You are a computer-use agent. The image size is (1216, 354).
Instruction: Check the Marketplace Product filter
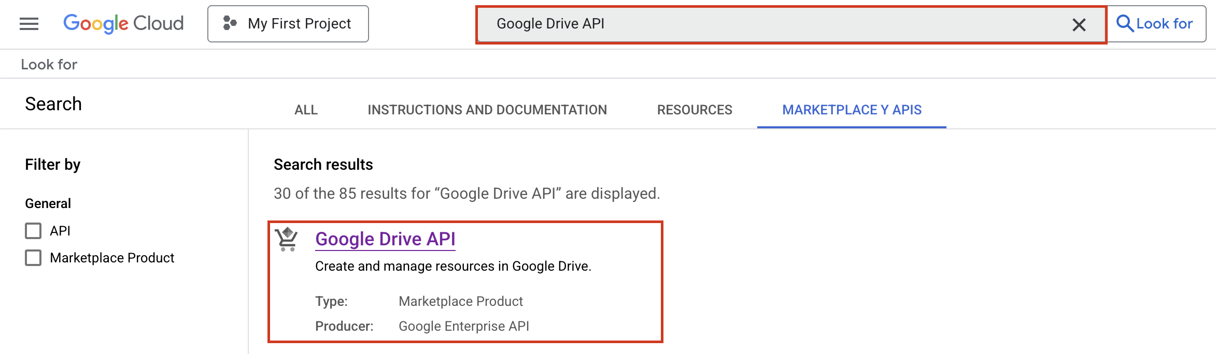point(33,258)
